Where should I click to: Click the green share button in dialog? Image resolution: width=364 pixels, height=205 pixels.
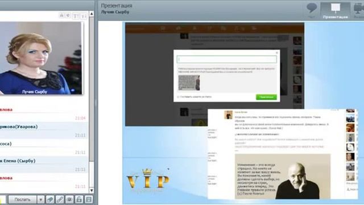(x=266, y=97)
